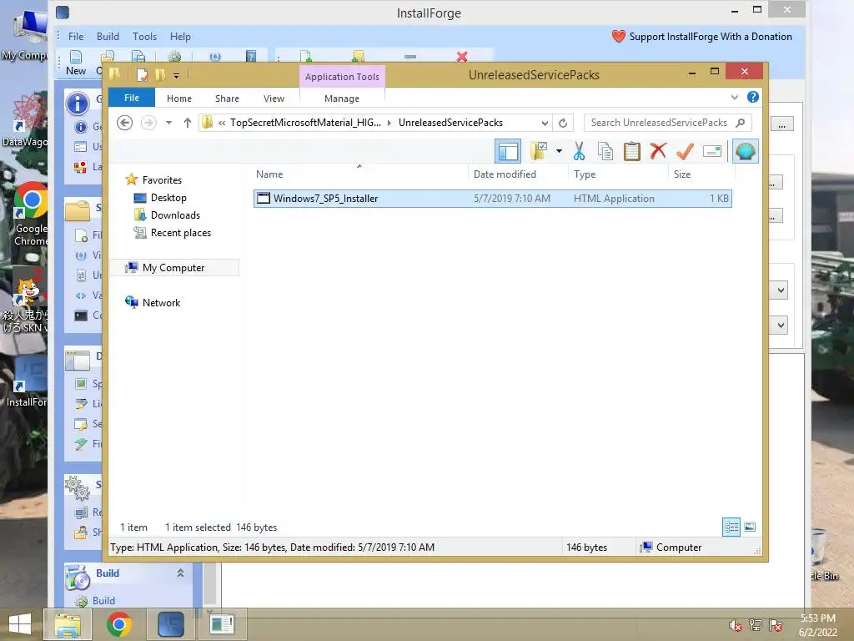854x641 pixels.
Task: Sort by the Name column header
Action: click(359, 174)
